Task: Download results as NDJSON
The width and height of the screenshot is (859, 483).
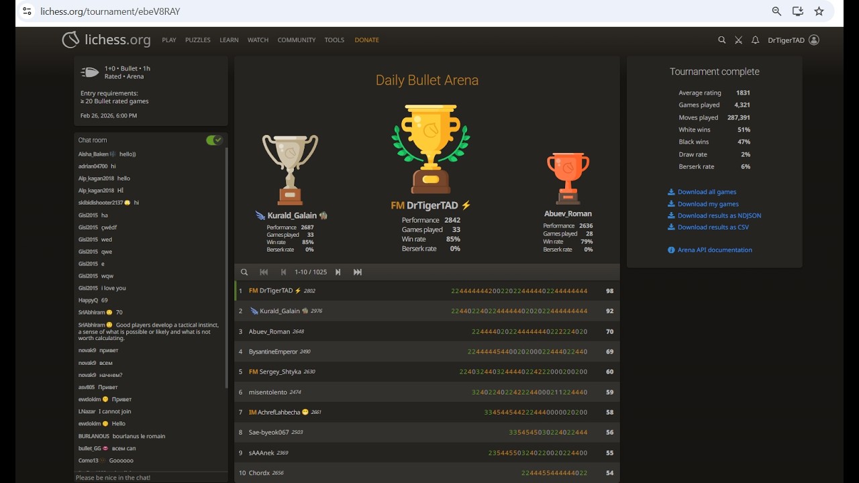Action: click(x=719, y=216)
